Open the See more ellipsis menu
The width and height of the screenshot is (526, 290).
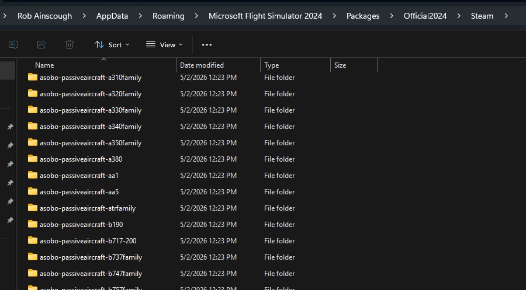[207, 44]
